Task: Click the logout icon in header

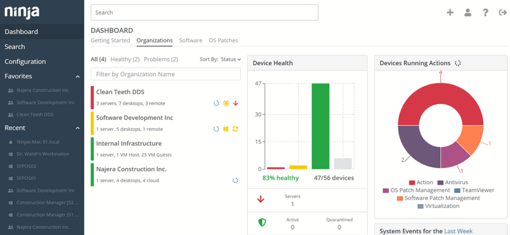Action: click(503, 13)
